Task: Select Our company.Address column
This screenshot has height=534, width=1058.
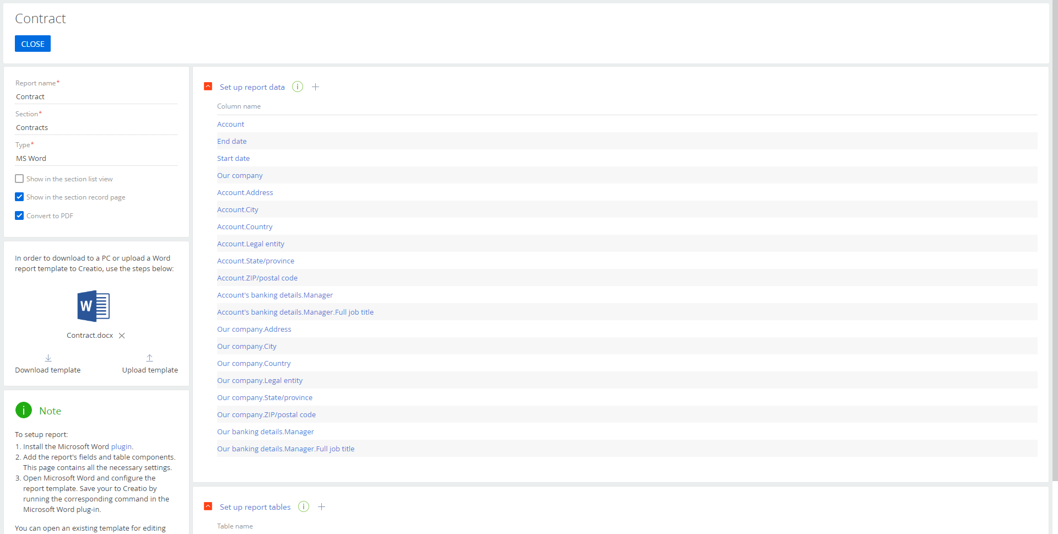Action: click(254, 330)
